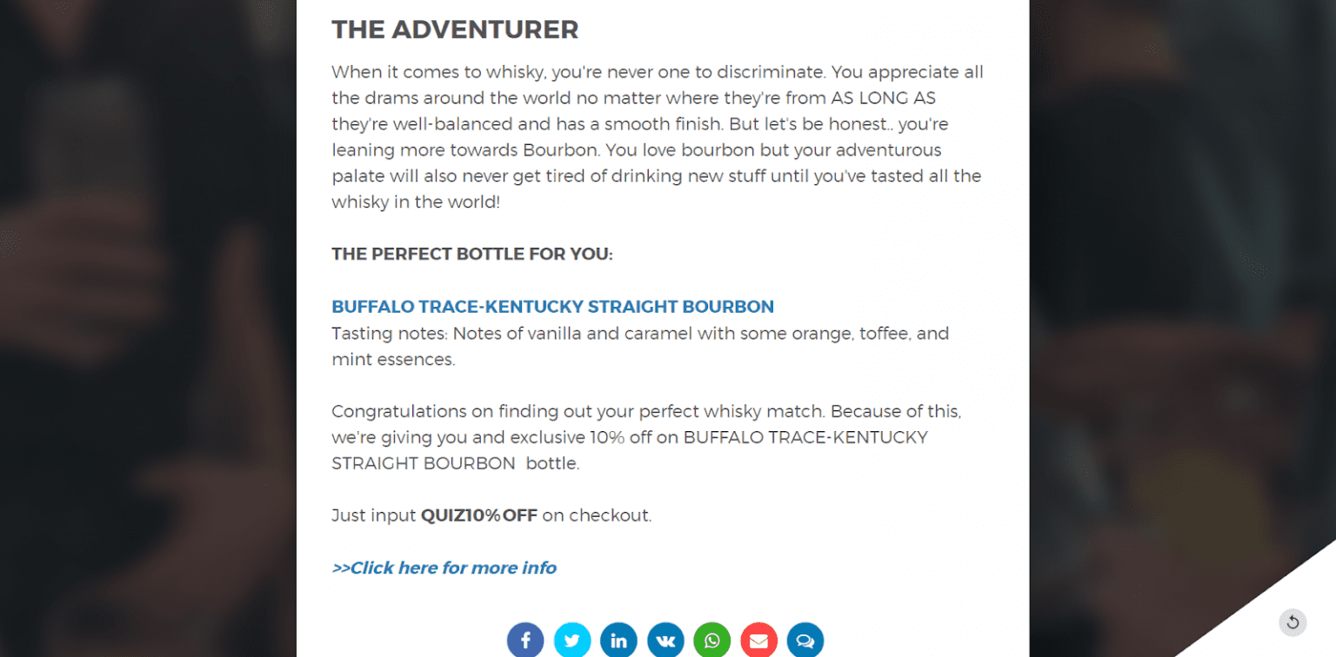Click the tasting notes description text

point(639,346)
